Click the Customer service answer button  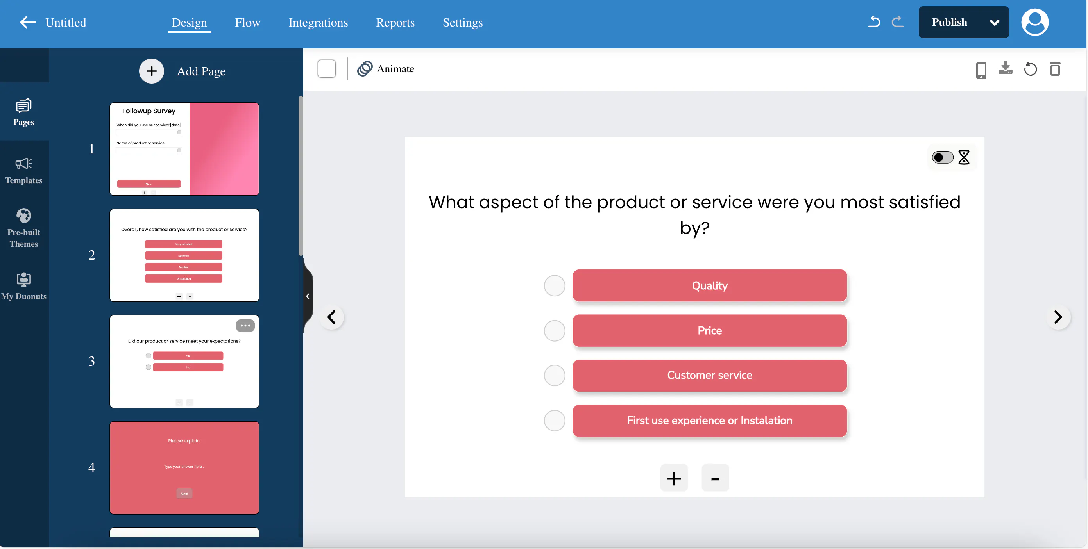[x=710, y=376]
